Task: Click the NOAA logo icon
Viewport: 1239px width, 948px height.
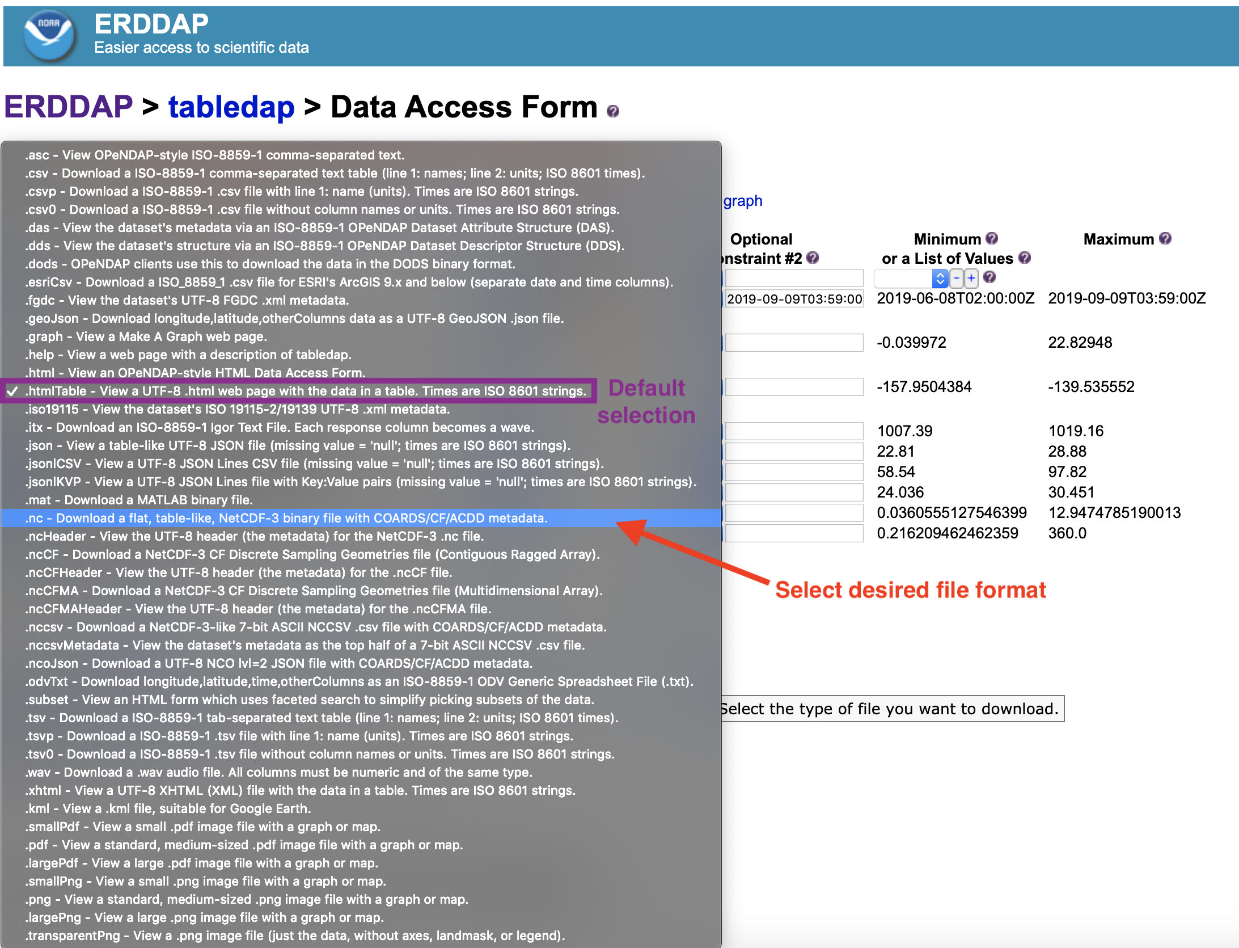Action: pyautogui.click(x=50, y=35)
